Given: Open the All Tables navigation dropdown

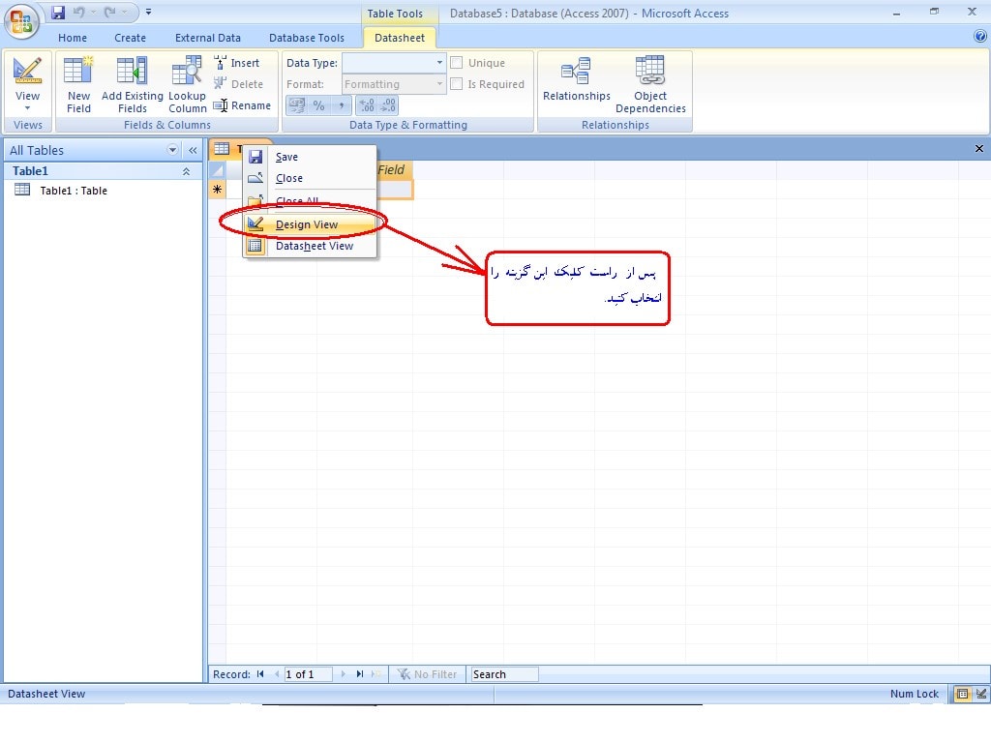Looking at the screenshot, I should [172, 150].
